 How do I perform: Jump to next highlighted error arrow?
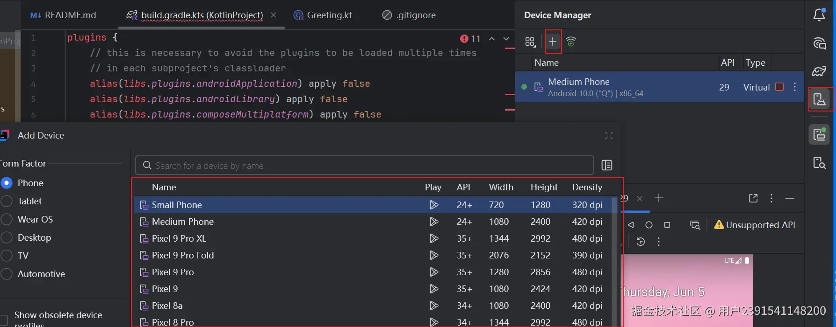tap(506, 39)
